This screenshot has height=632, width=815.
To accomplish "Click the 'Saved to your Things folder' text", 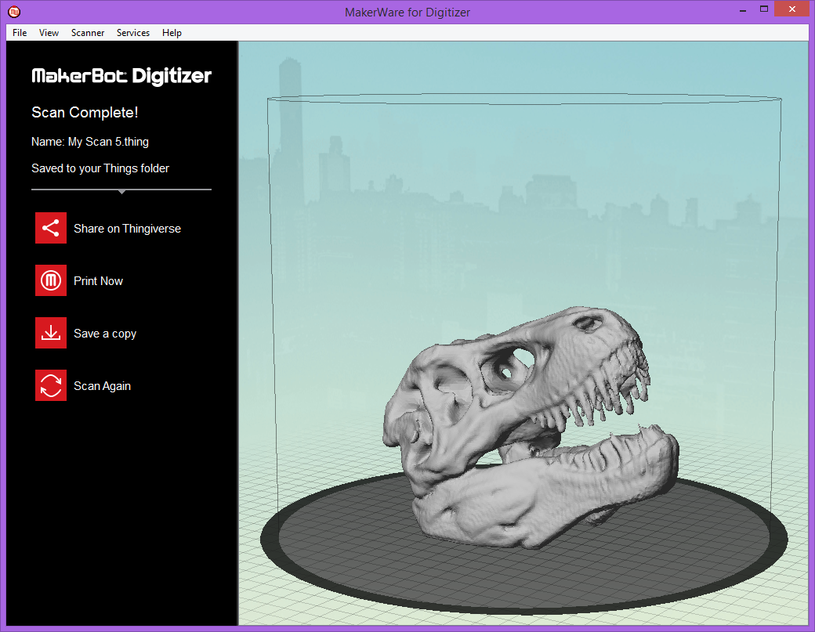I will [100, 168].
